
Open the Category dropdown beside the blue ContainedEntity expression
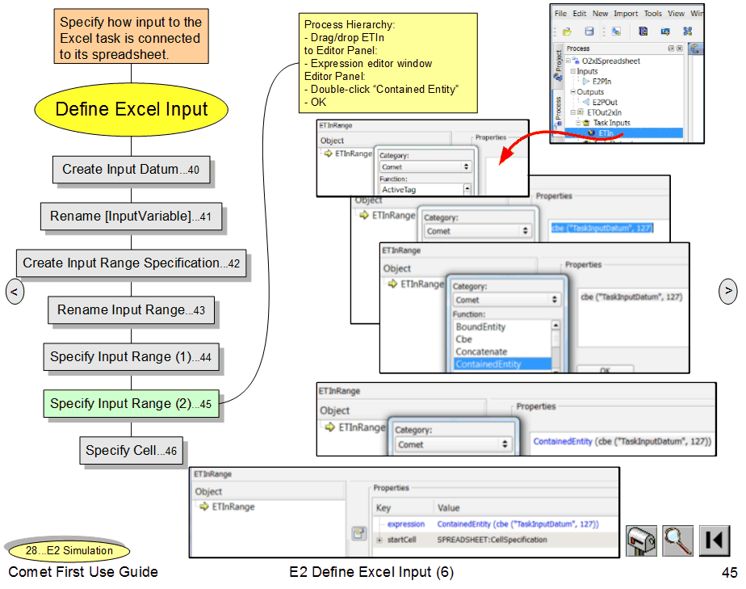(454, 444)
